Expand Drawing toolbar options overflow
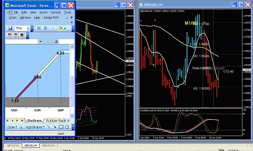Image resolution: width=253 pixels, height=151 pixels. coord(73,127)
